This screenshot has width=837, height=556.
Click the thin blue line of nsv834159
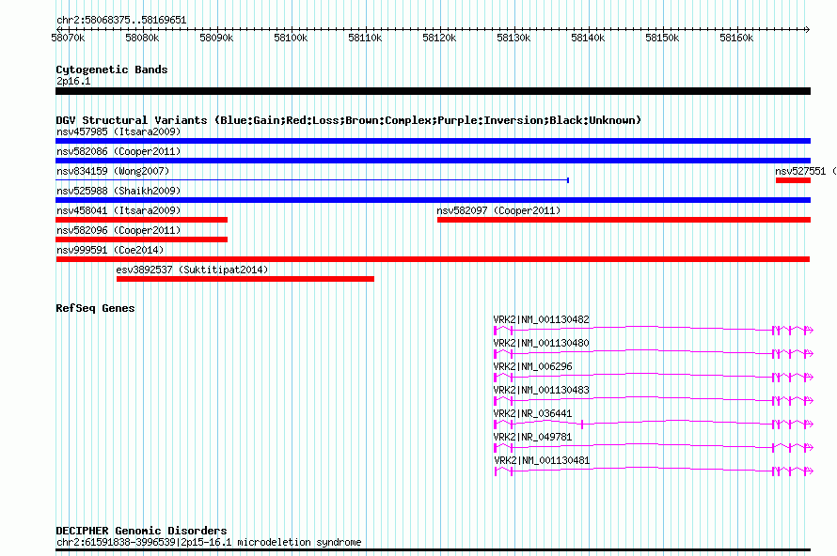[312, 180]
